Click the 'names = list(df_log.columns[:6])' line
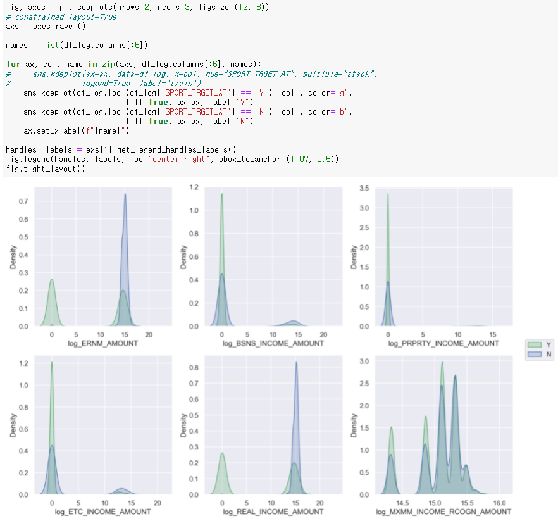 click(77, 45)
